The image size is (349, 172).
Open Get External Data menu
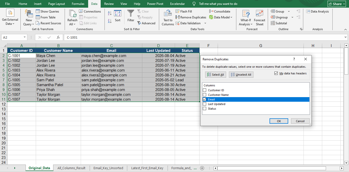pyautogui.click(x=10, y=17)
